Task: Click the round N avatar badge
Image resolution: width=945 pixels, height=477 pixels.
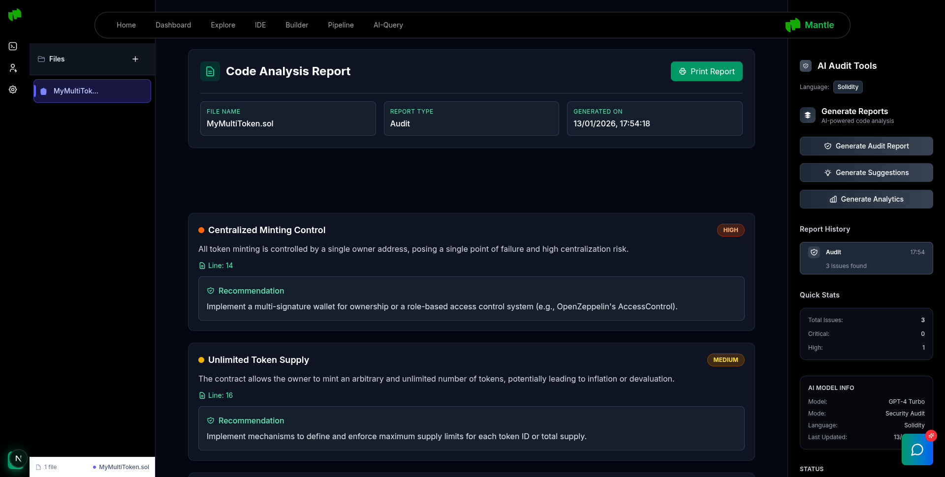Action: pos(18,459)
